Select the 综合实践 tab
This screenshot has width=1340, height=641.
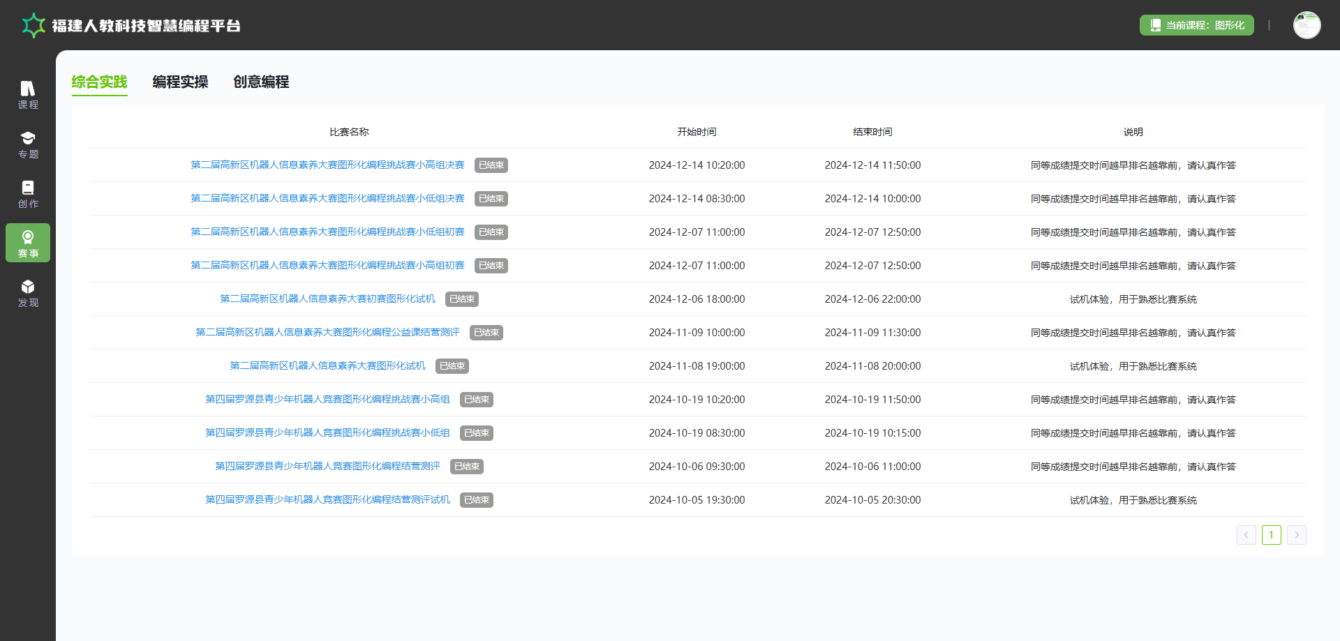(x=99, y=82)
